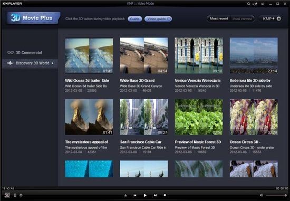The height and width of the screenshot is (201, 290).
Task: Open the control box gear icon
Action: coord(21,195)
